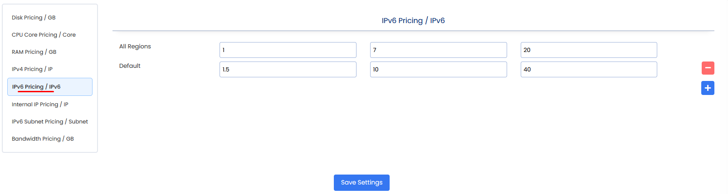Viewport: 728px width, 194px height.
Task: Click the Default row label
Action: pyautogui.click(x=130, y=66)
